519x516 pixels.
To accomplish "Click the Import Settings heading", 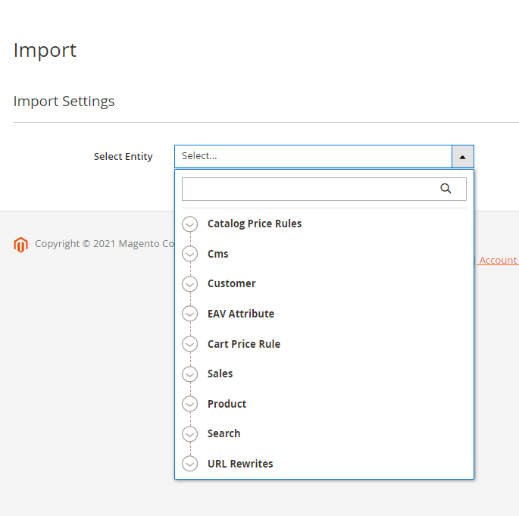I will click(64, 102).
